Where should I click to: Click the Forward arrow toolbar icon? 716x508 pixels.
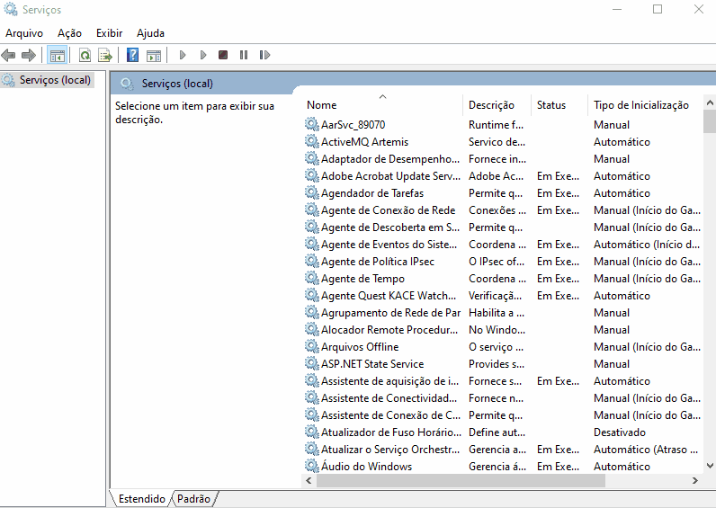pyautogui.click(x=29, y=55)
